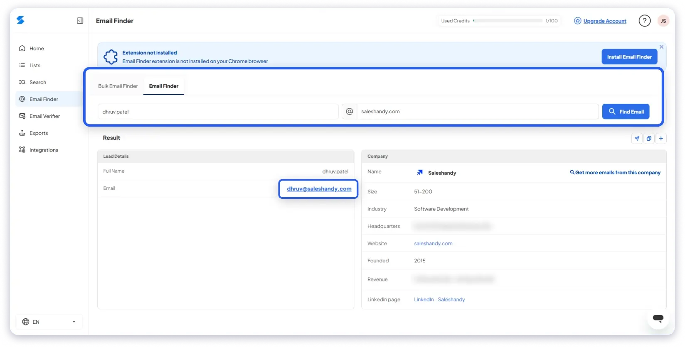Click the puzzle piece extension icon

click(x=111, y=57)
